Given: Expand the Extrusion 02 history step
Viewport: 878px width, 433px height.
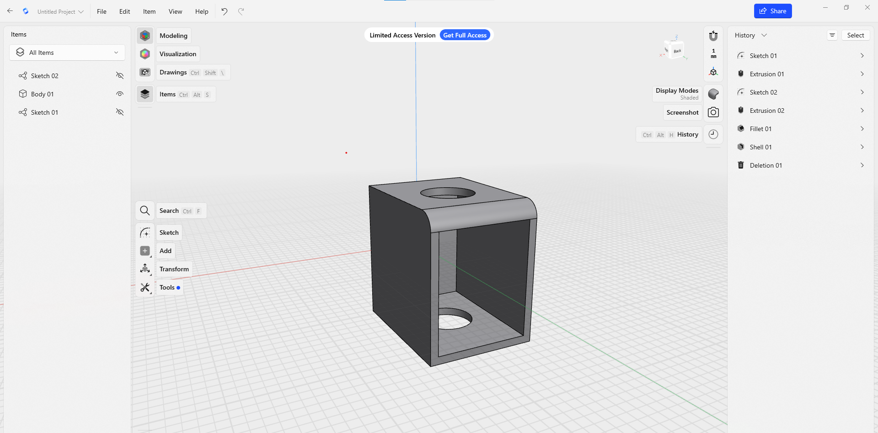Looking at the screenshot, I should tap(862, 110).
